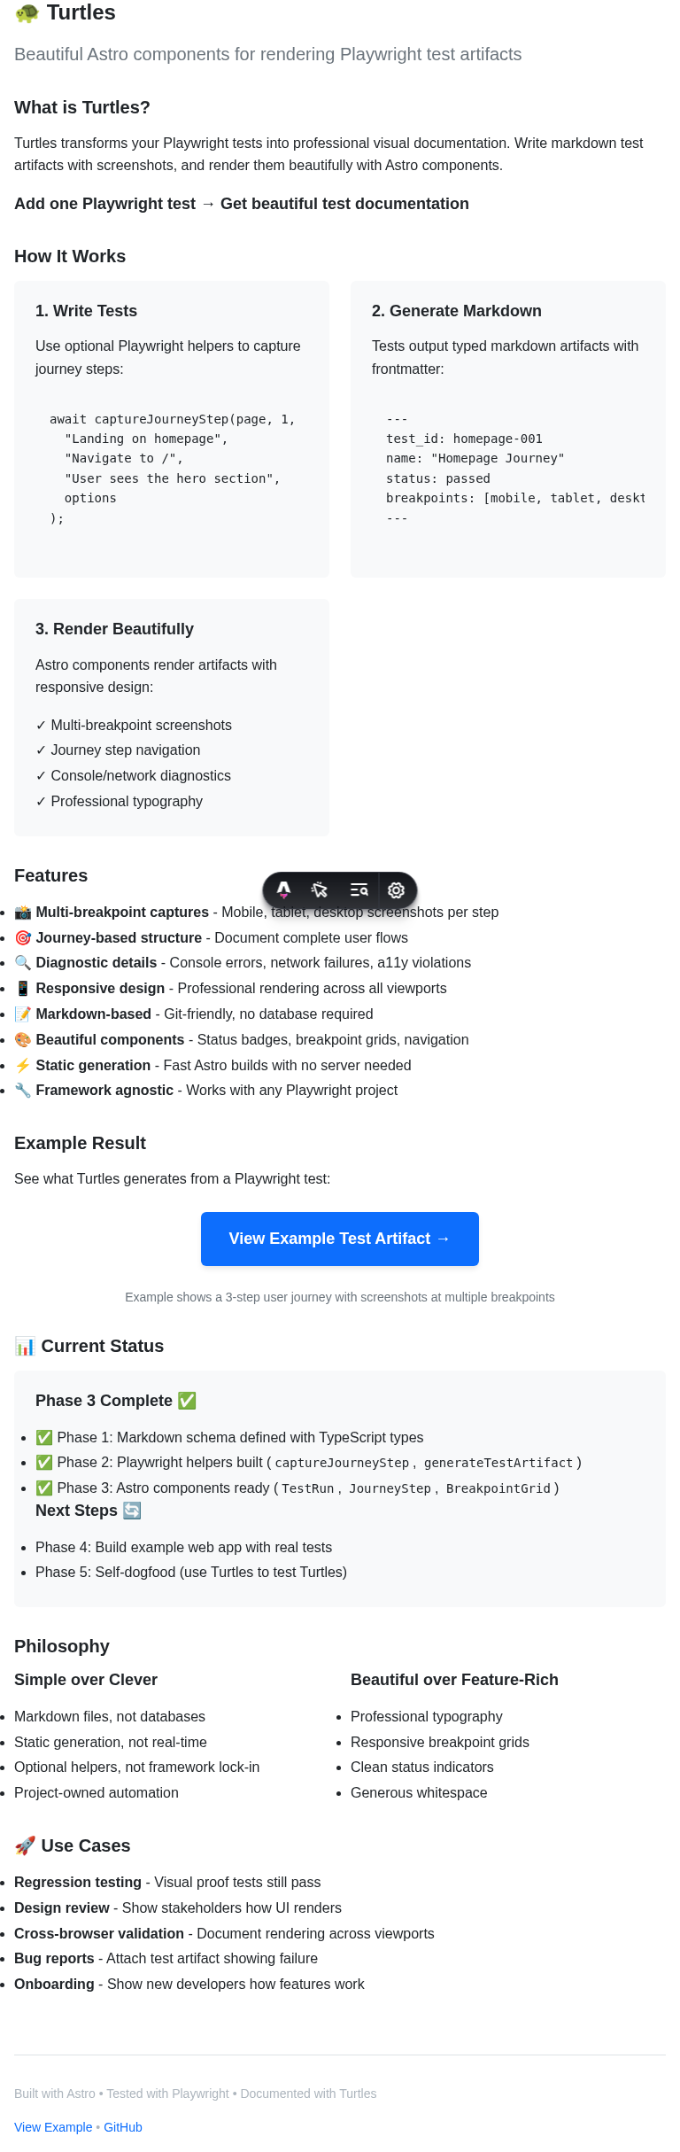Click the View Example Test Artifact button
The image size is (680, 2152).
340,1239
